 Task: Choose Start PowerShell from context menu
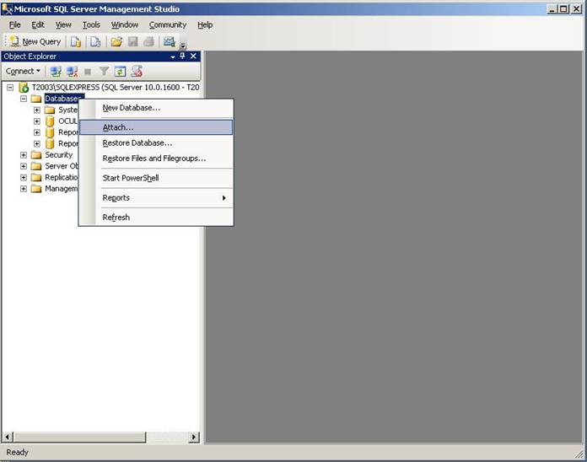[x=156, y=178]
